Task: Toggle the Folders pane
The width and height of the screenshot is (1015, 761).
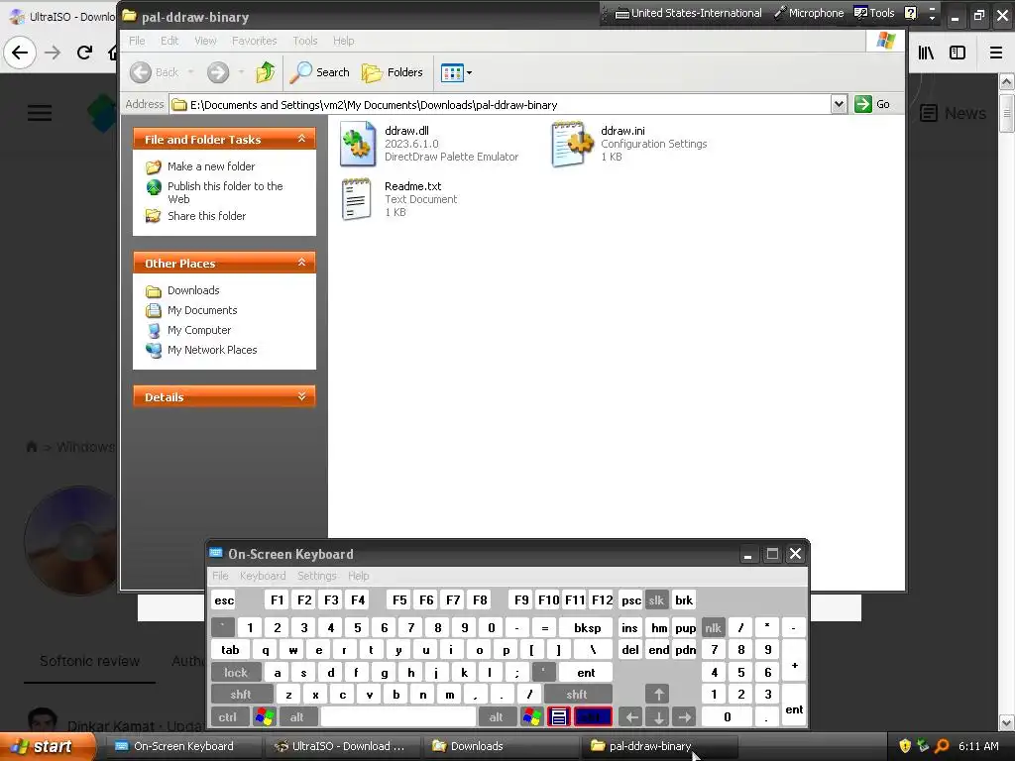Action: pyautogui.click(x=393, y=72)
